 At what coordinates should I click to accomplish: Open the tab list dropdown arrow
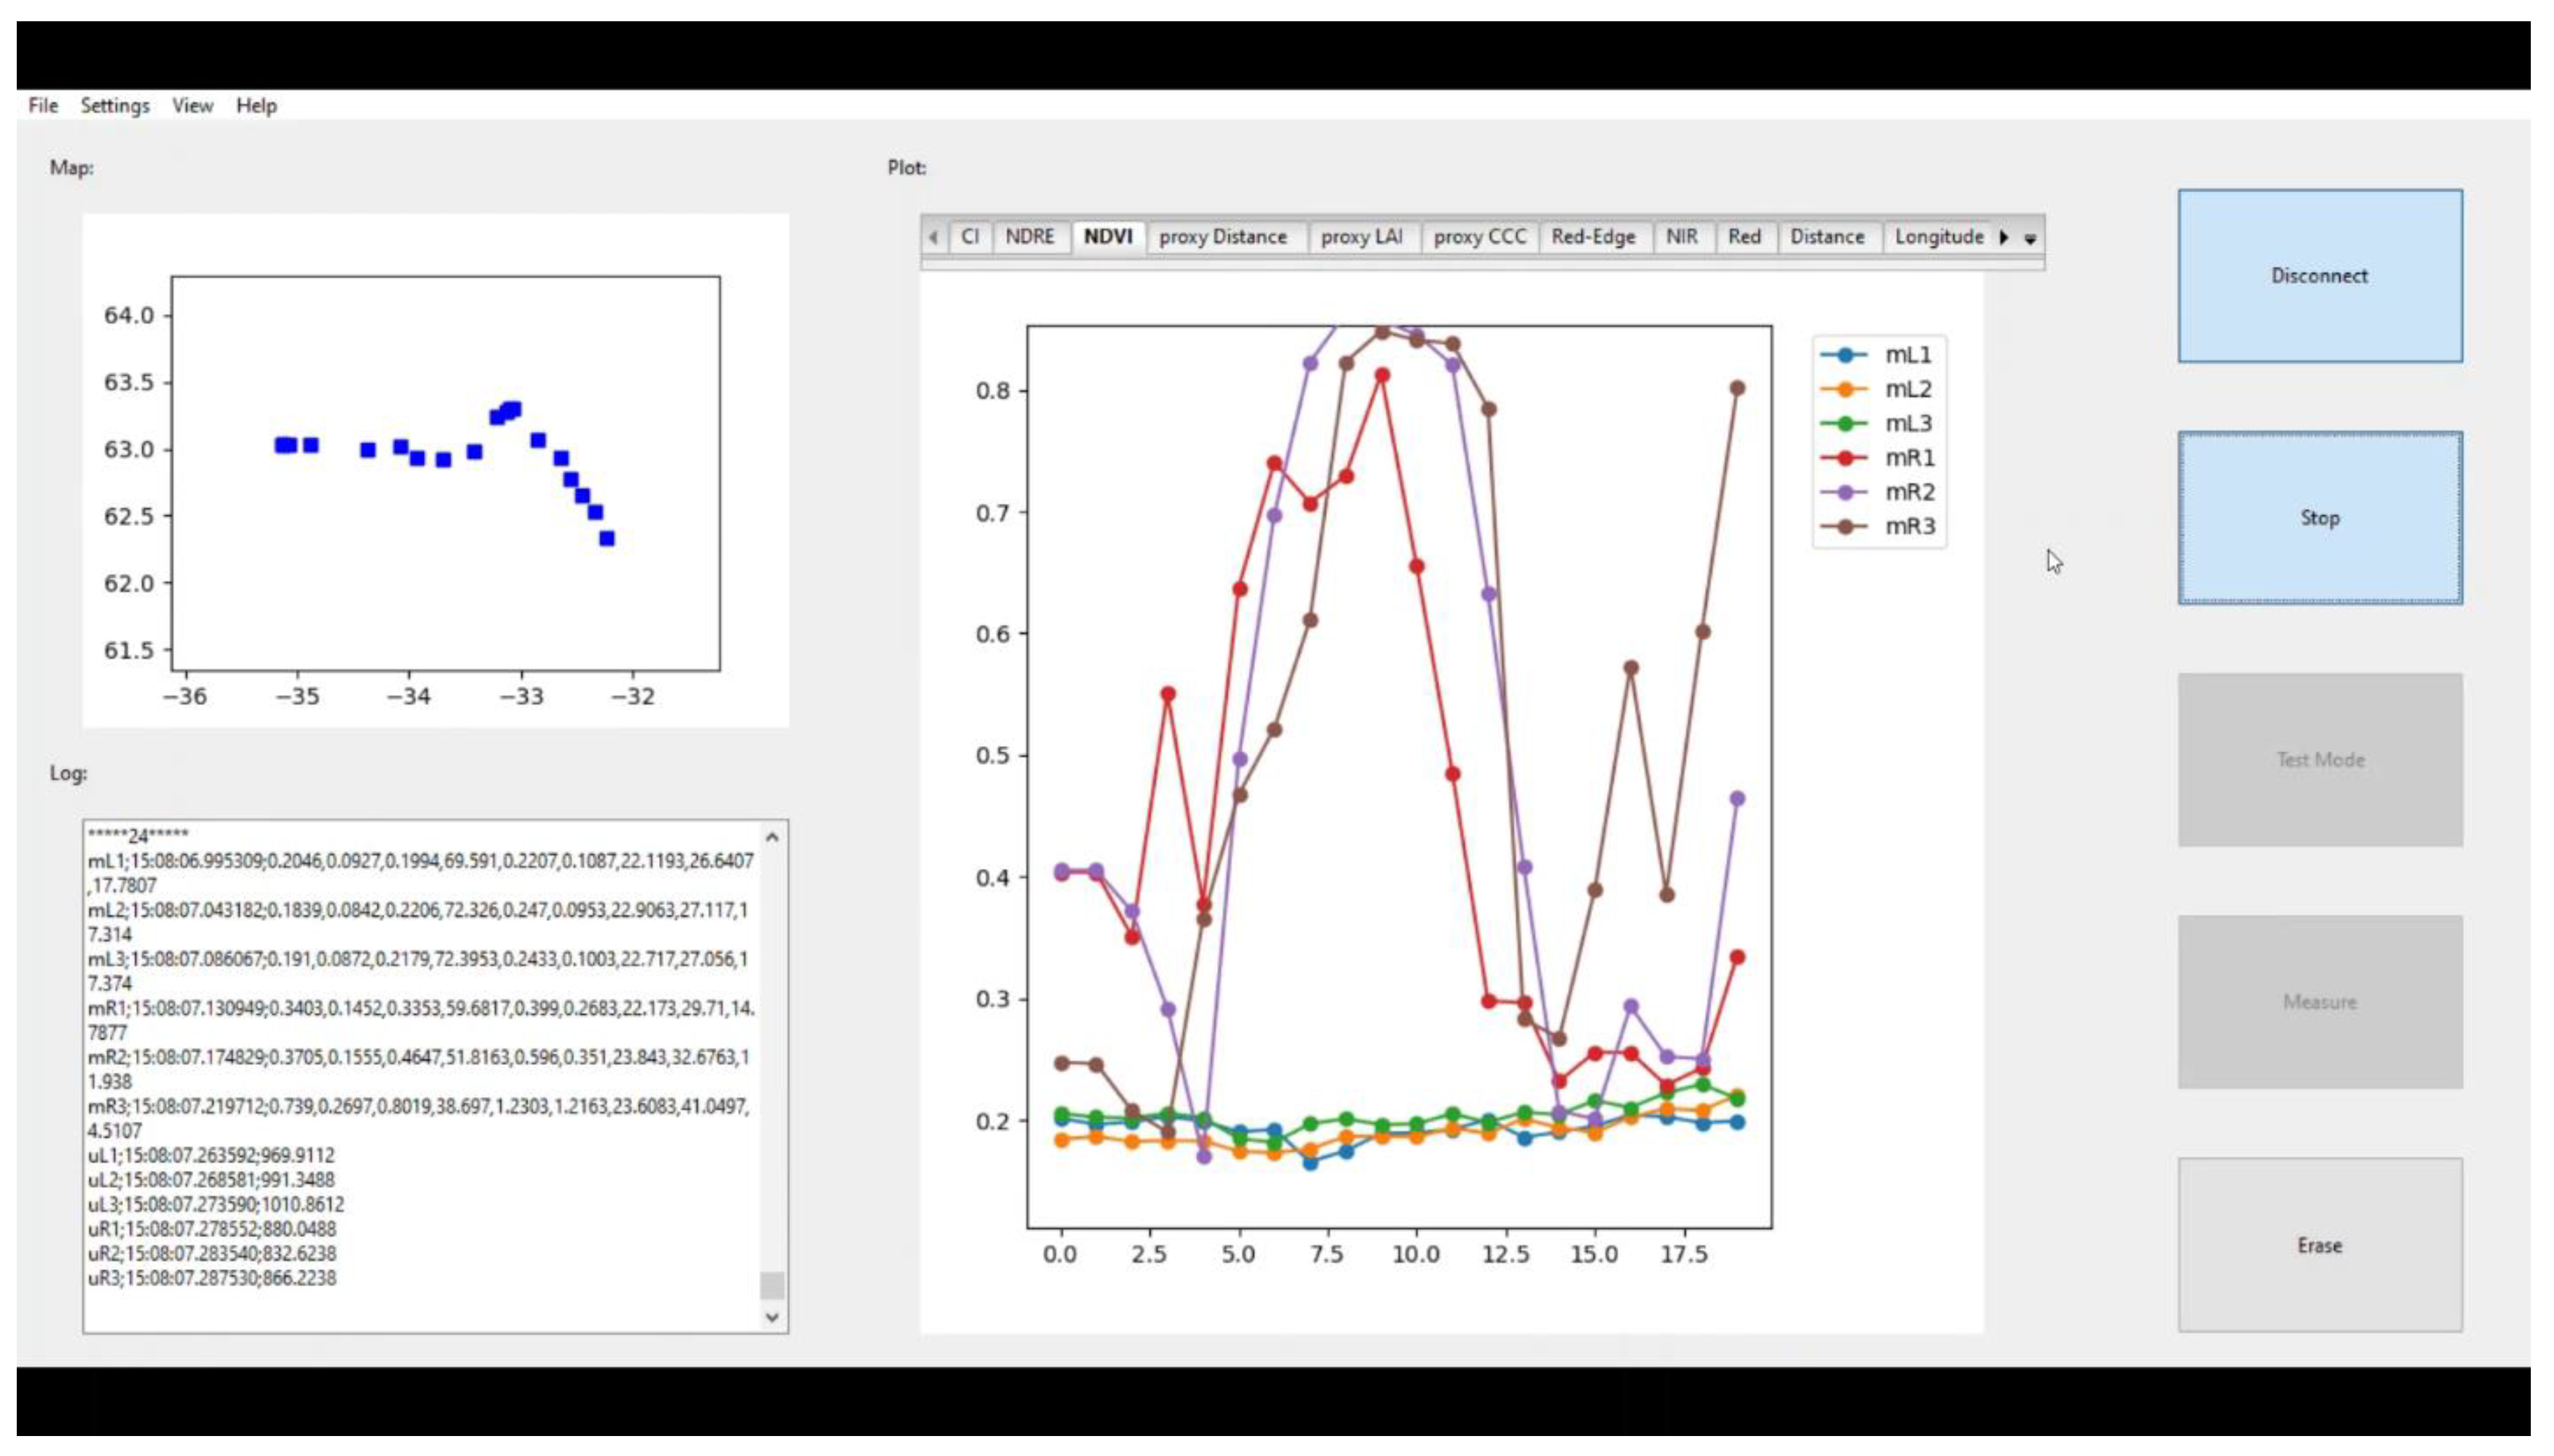(x=2030, y=239)
